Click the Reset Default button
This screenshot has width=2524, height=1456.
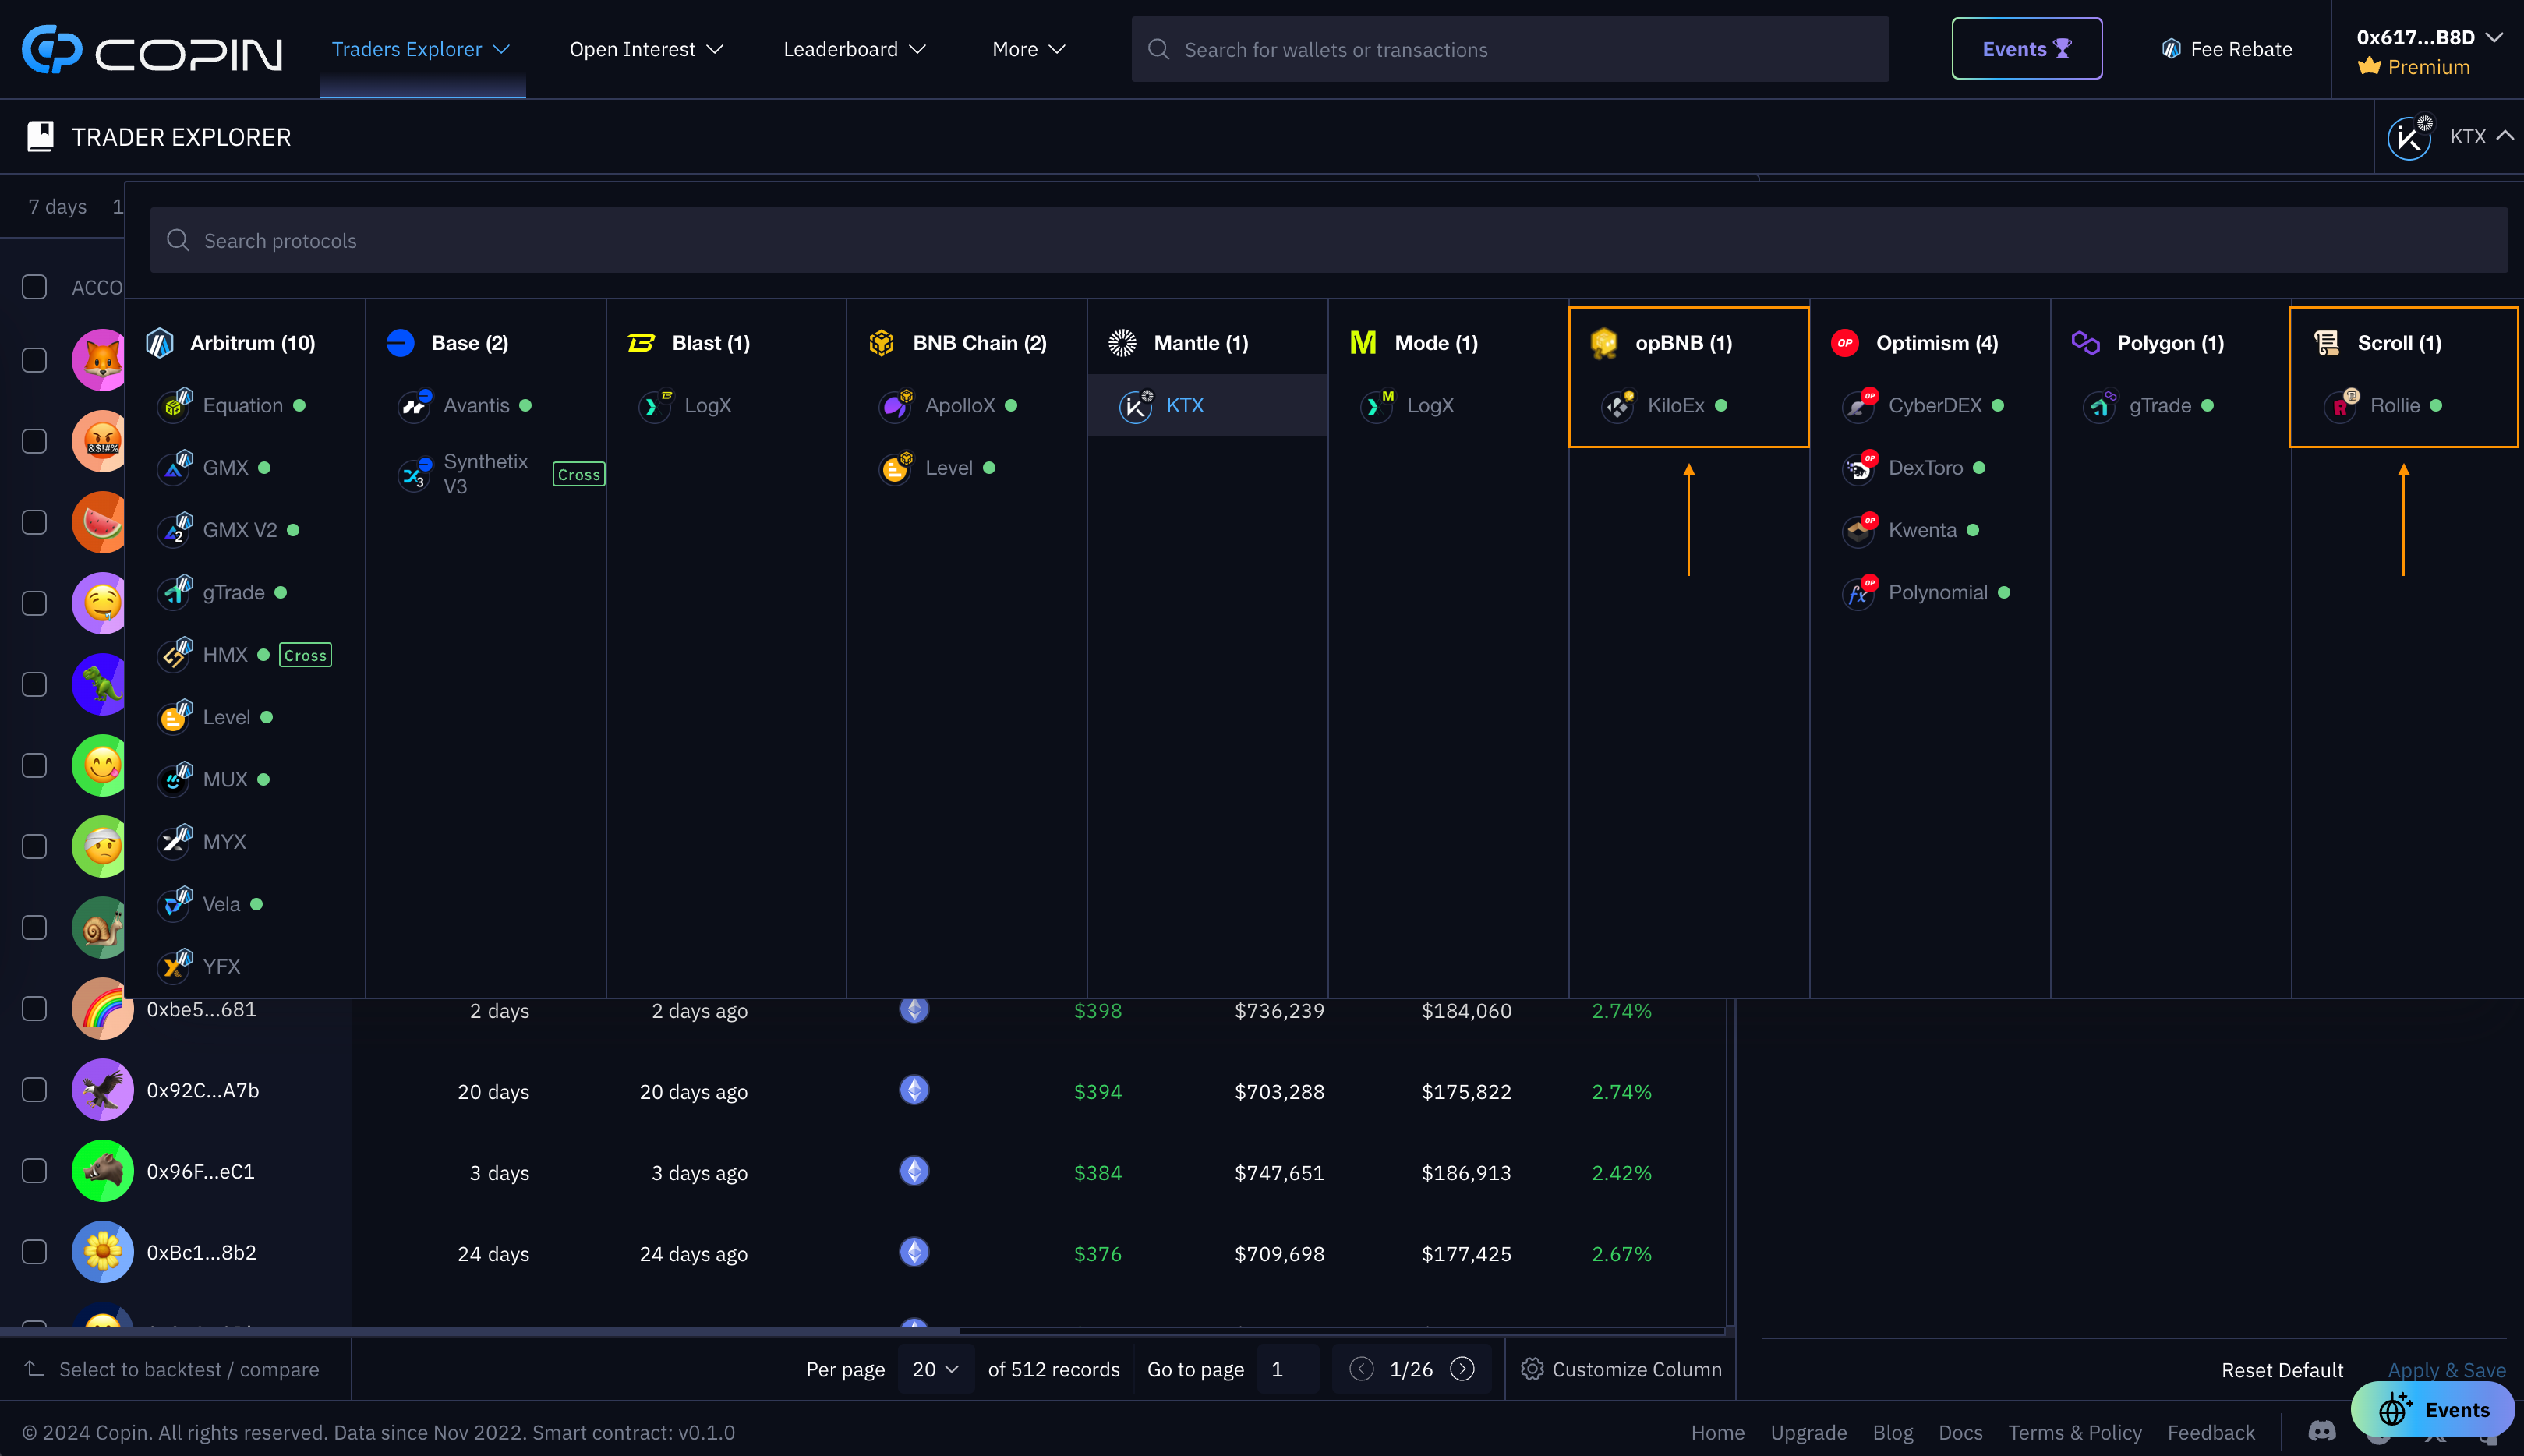[2282, 1370]
